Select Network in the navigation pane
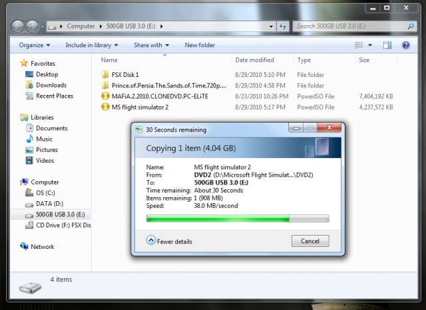Screen dimensions: 426x310 coord(43,247)
